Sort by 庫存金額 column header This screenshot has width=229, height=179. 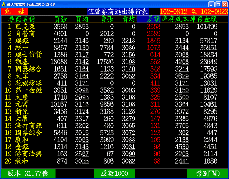pyautogui.click(x=203, y=19)
